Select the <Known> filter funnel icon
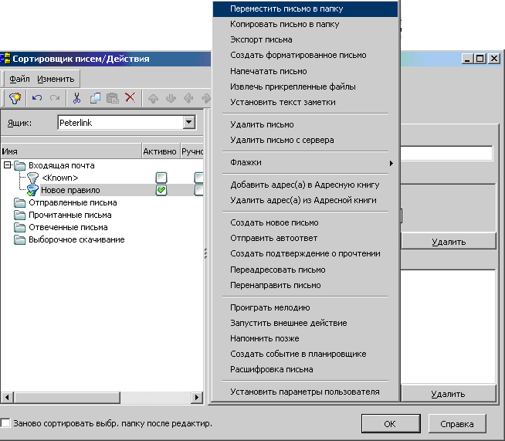The width and height of the screenshot is (505, 441). tap(32, 178)
